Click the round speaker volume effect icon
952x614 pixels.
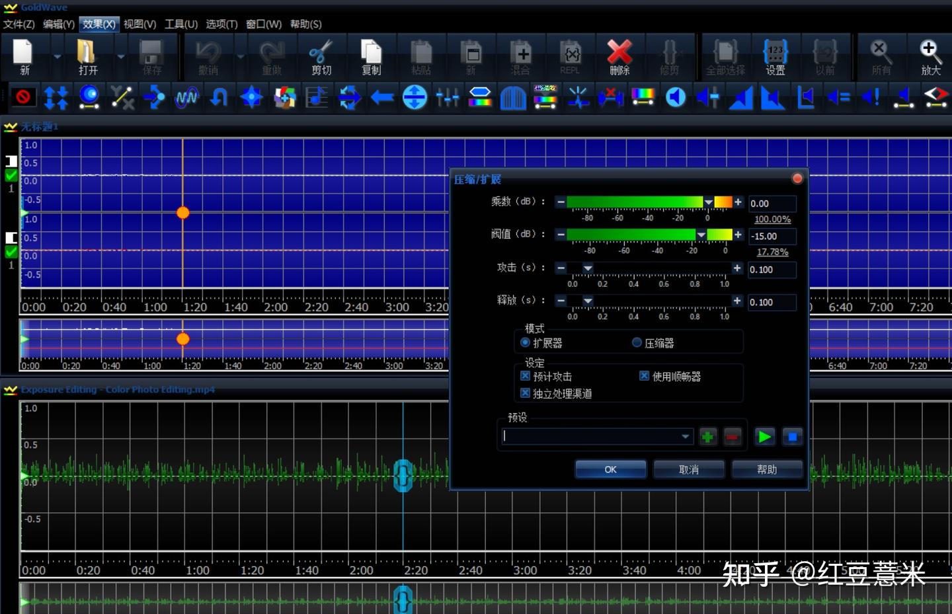click(x=676, y=98)
